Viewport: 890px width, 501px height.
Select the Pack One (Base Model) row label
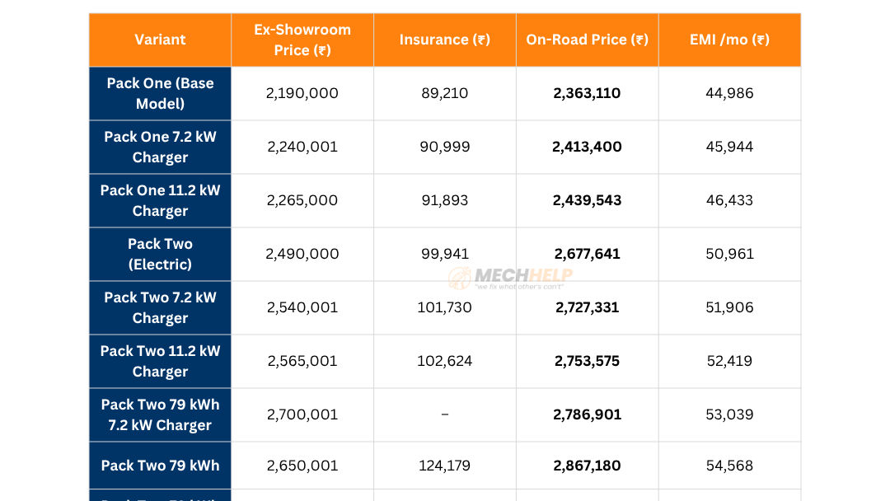click(160, 93)
